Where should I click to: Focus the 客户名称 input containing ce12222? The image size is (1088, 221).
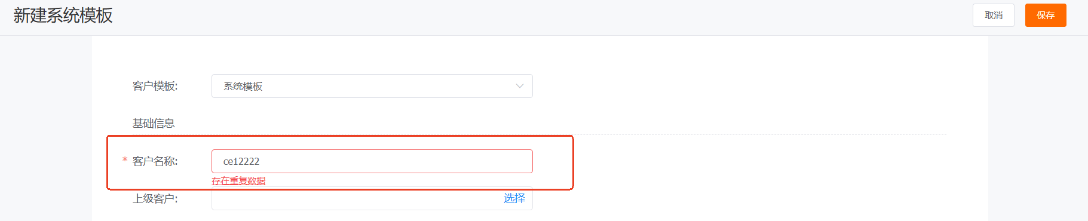tap(372, 161)
